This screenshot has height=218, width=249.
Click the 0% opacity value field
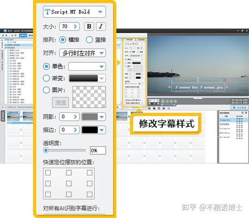click(x=98, y=151)
